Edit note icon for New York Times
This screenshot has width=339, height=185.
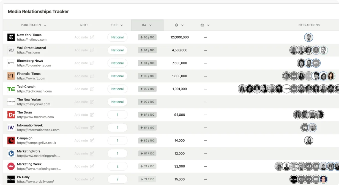(92, 37)
